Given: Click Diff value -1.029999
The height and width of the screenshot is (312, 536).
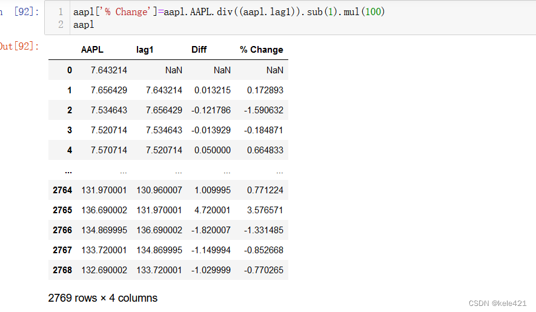Looking at the screenshot, I should [x=211, y=270].
